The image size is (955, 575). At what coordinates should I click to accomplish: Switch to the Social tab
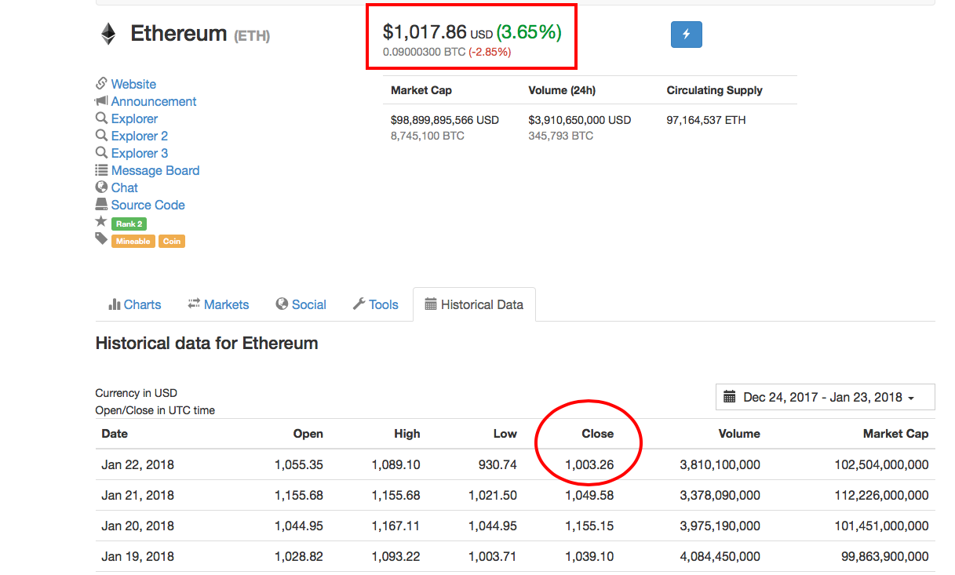[301, 304]
